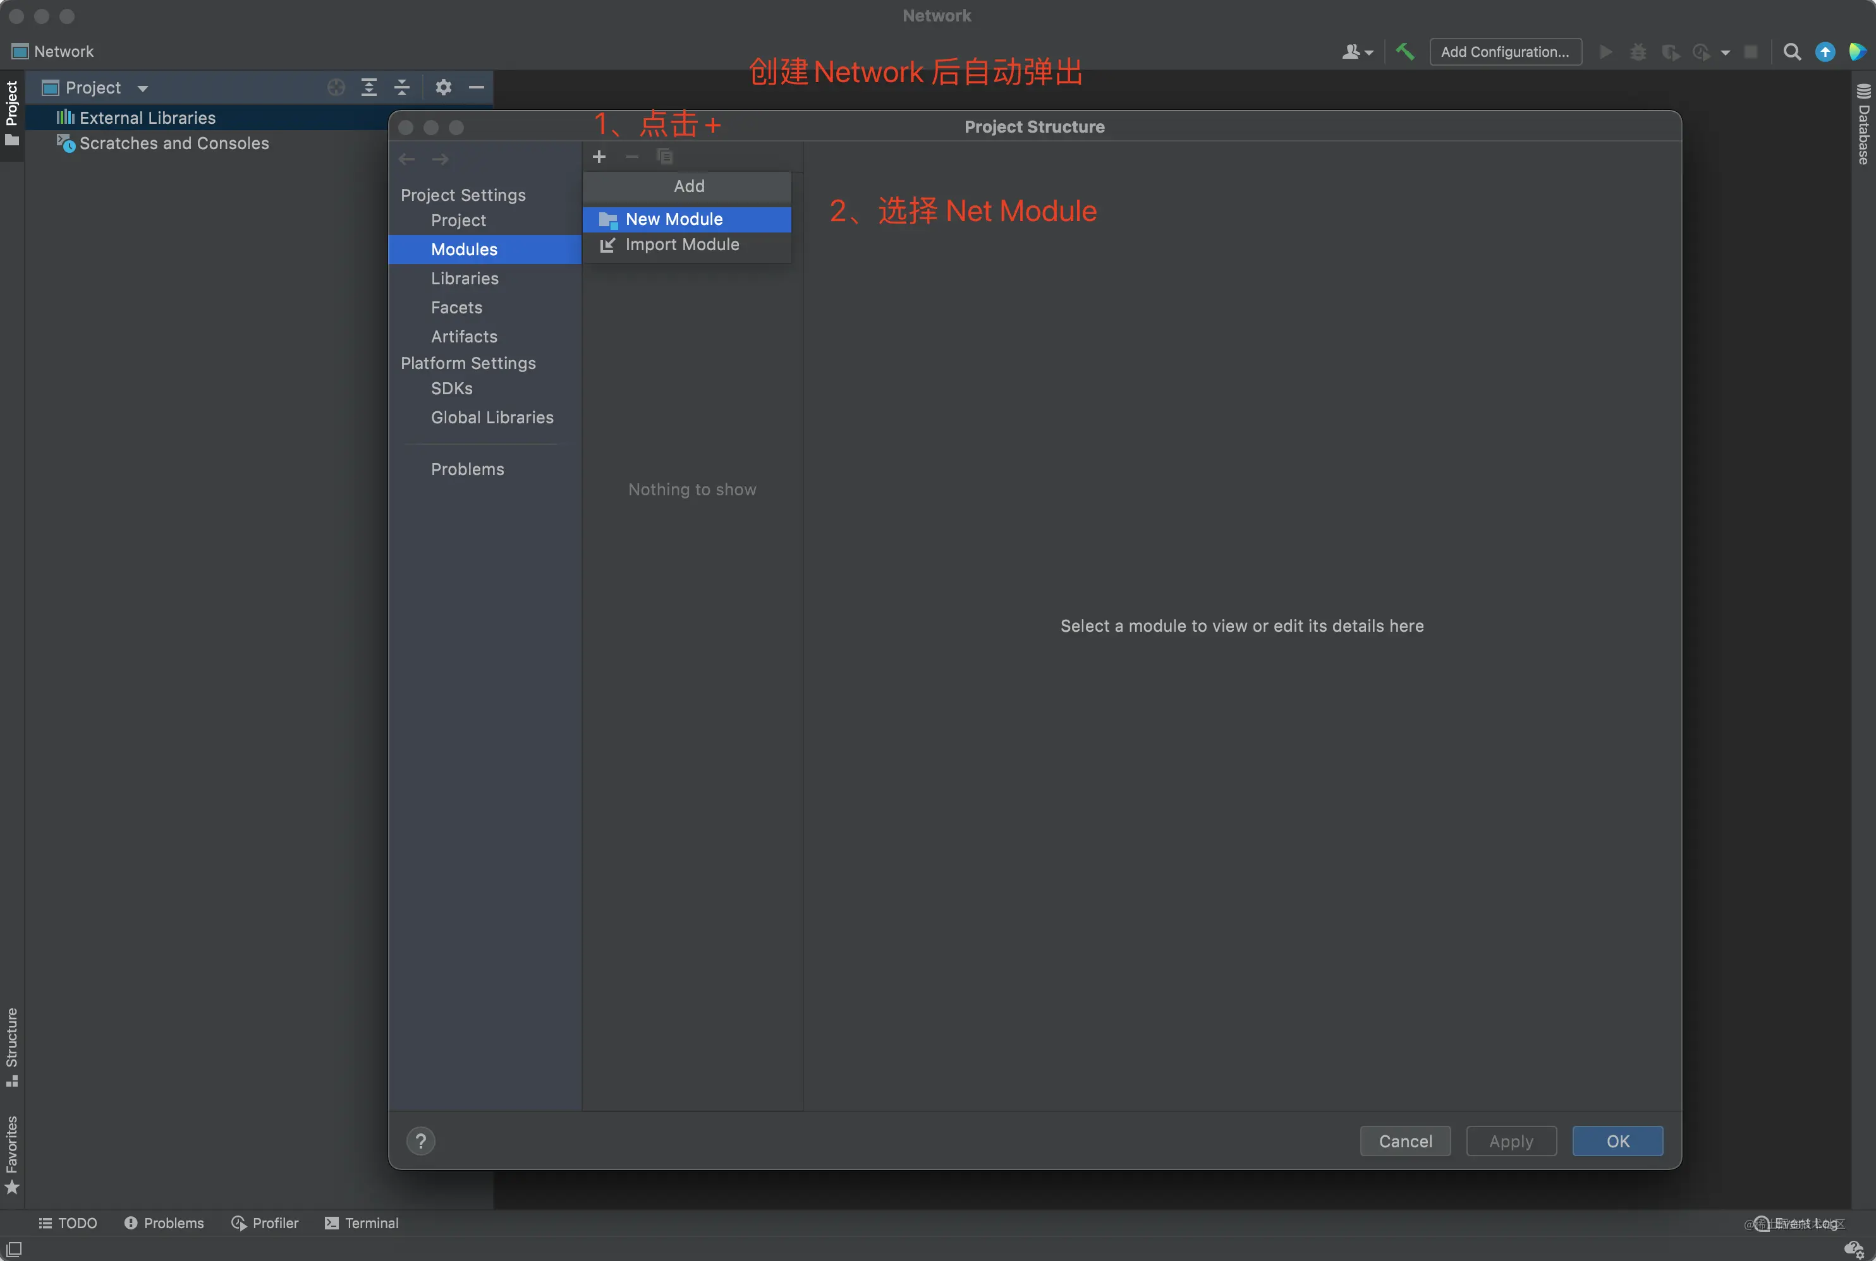The width and height of the screenshot is (1876, 1261).
Task: Click the OK button
Action: pos(1617,1141)
